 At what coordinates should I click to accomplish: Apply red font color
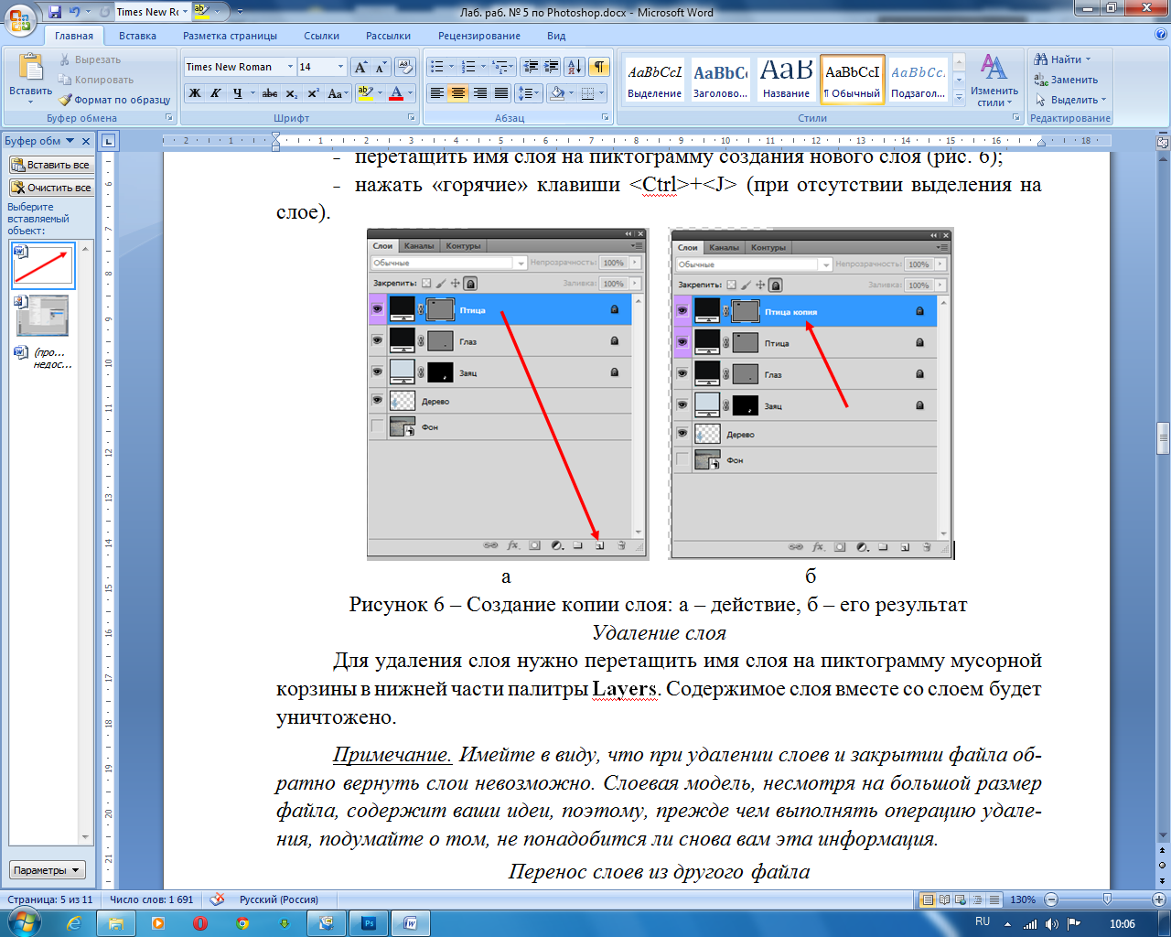396,93
